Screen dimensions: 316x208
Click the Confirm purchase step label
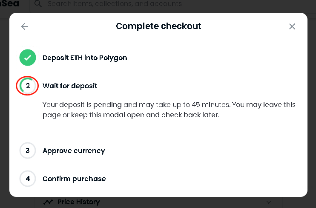pos(74,179)
